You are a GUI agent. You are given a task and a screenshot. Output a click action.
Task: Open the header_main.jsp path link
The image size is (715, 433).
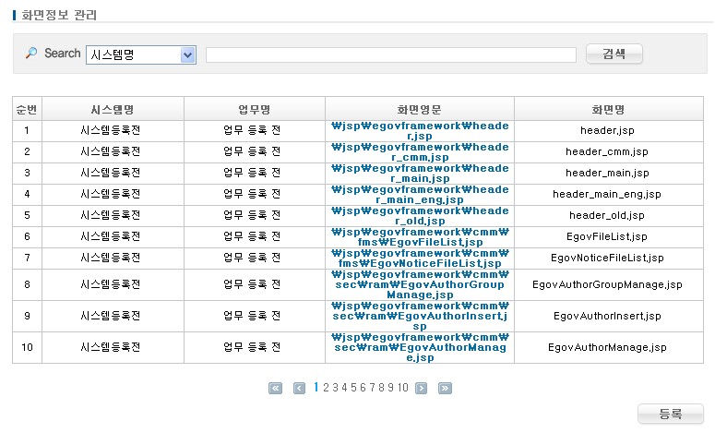coord(419,173)
